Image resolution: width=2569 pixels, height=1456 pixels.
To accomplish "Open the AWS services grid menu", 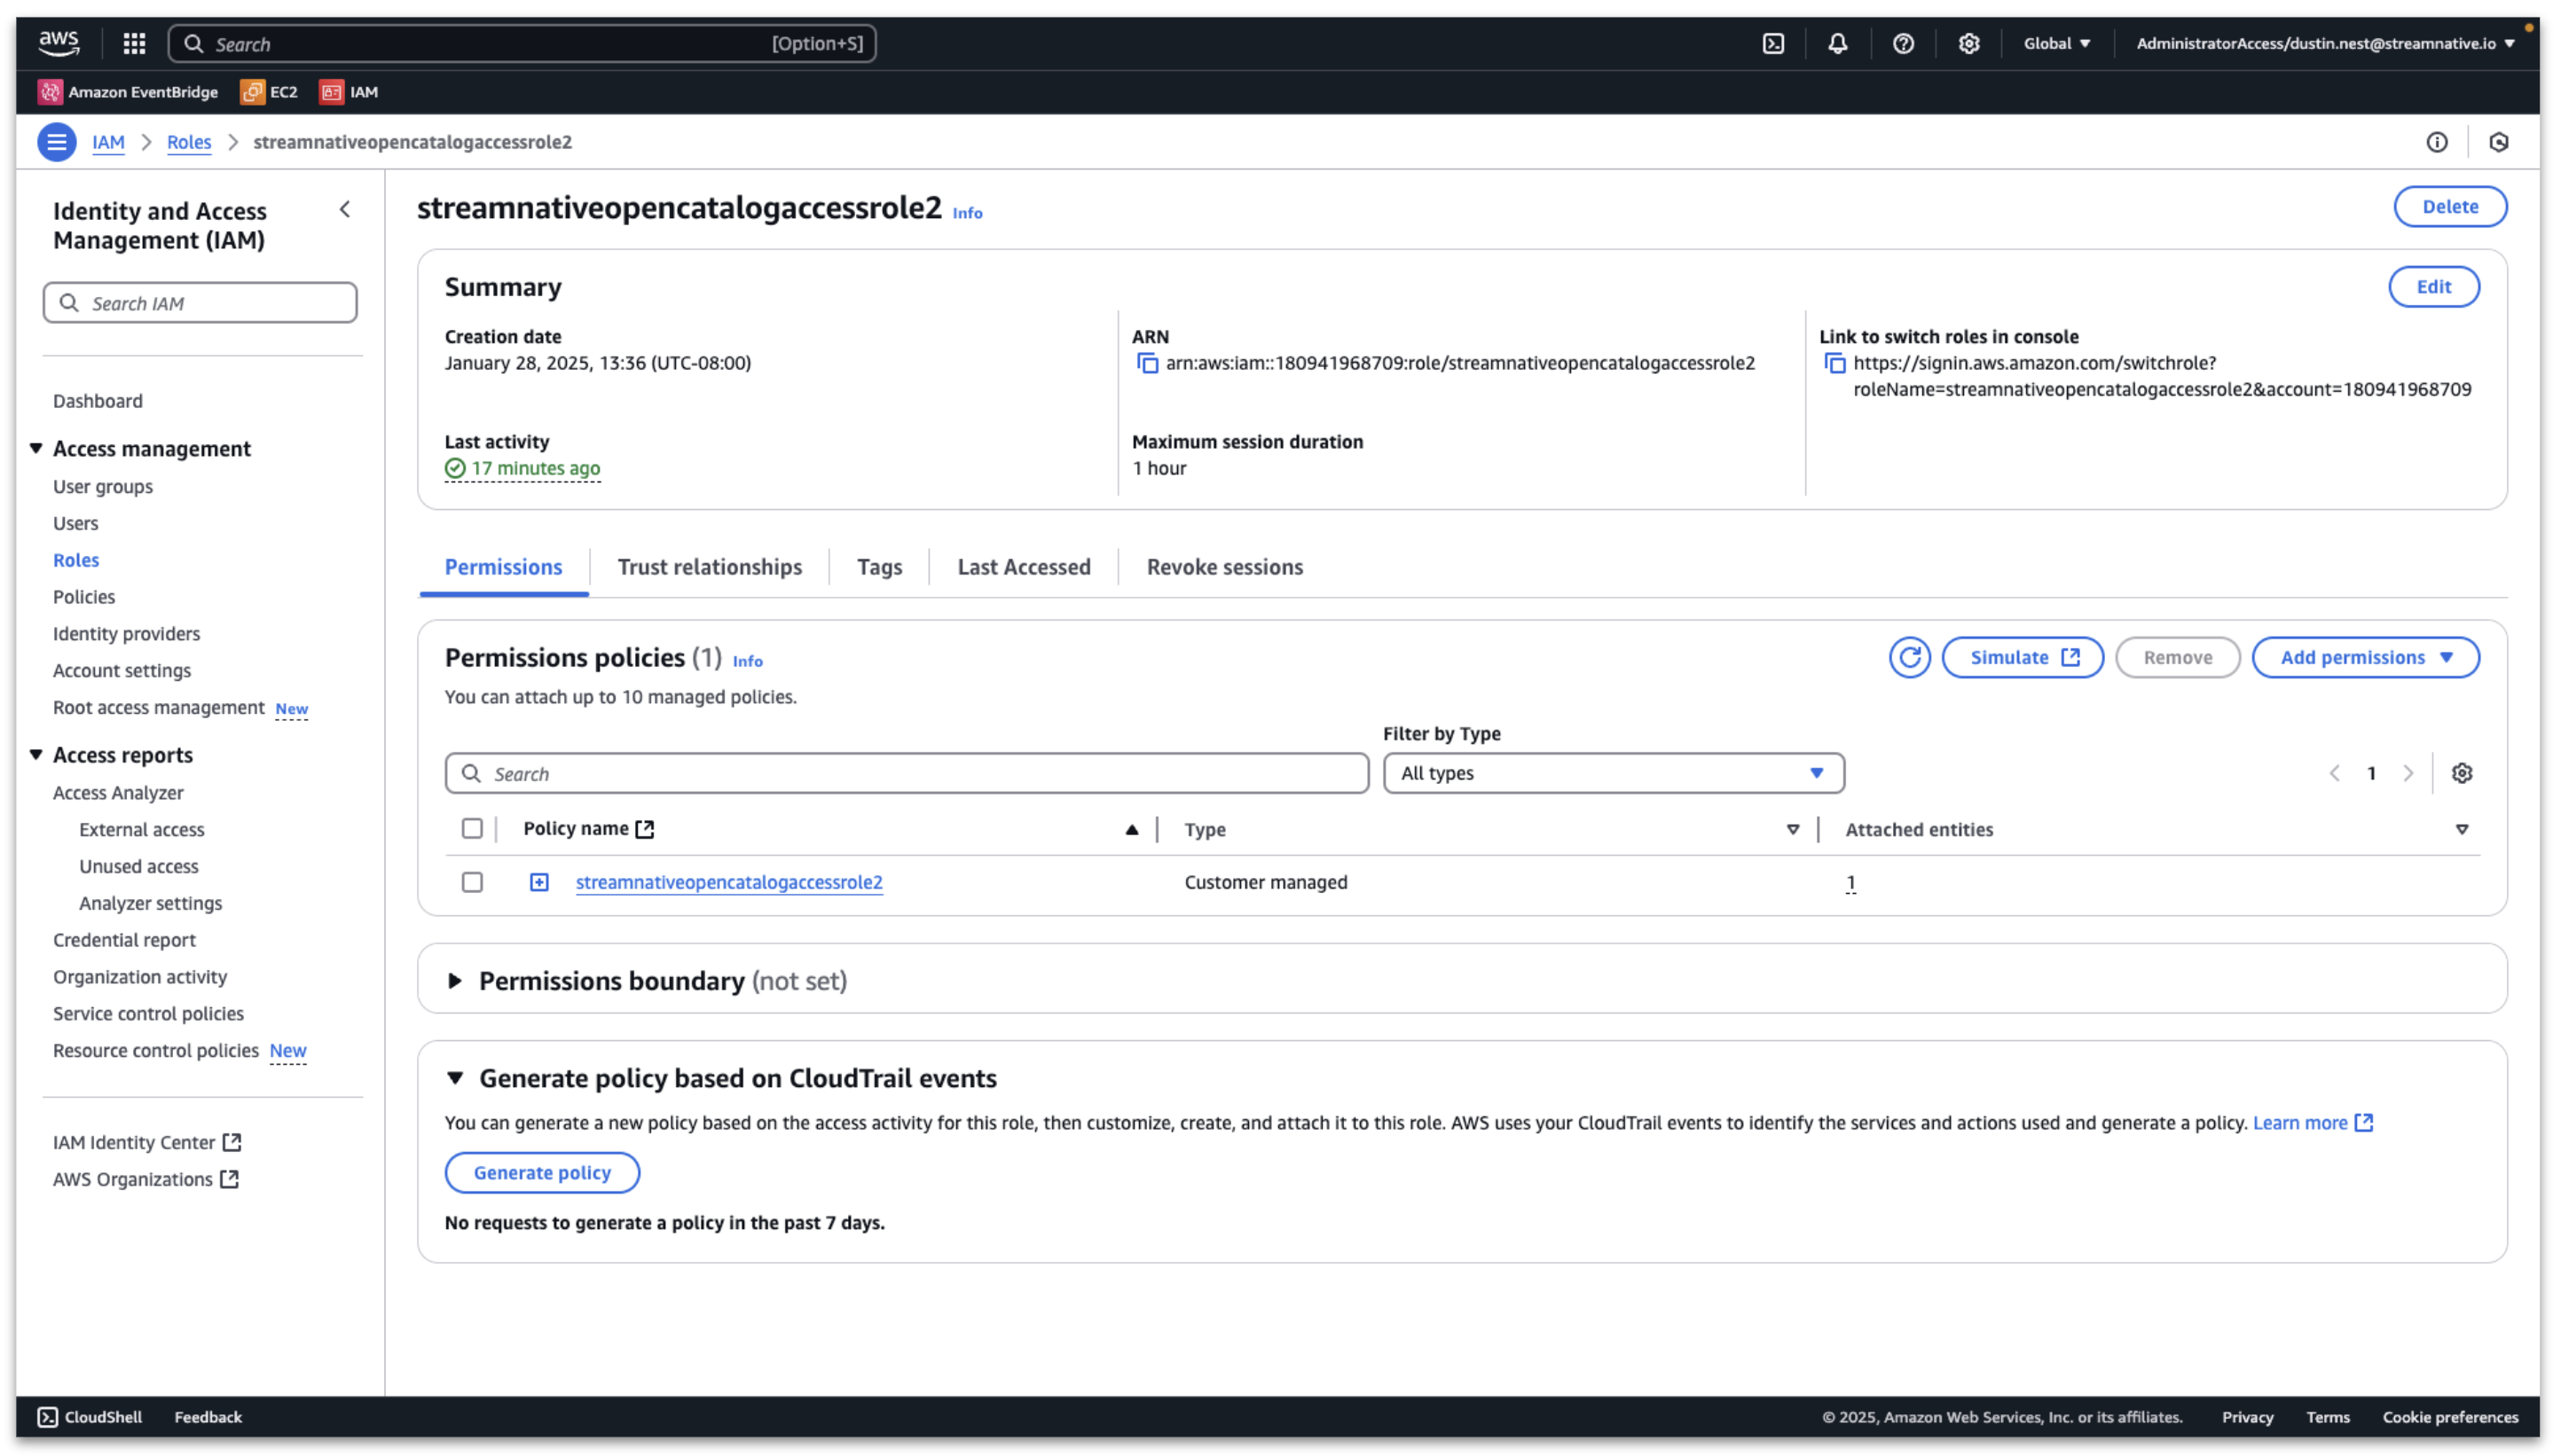I will point(134,44).
